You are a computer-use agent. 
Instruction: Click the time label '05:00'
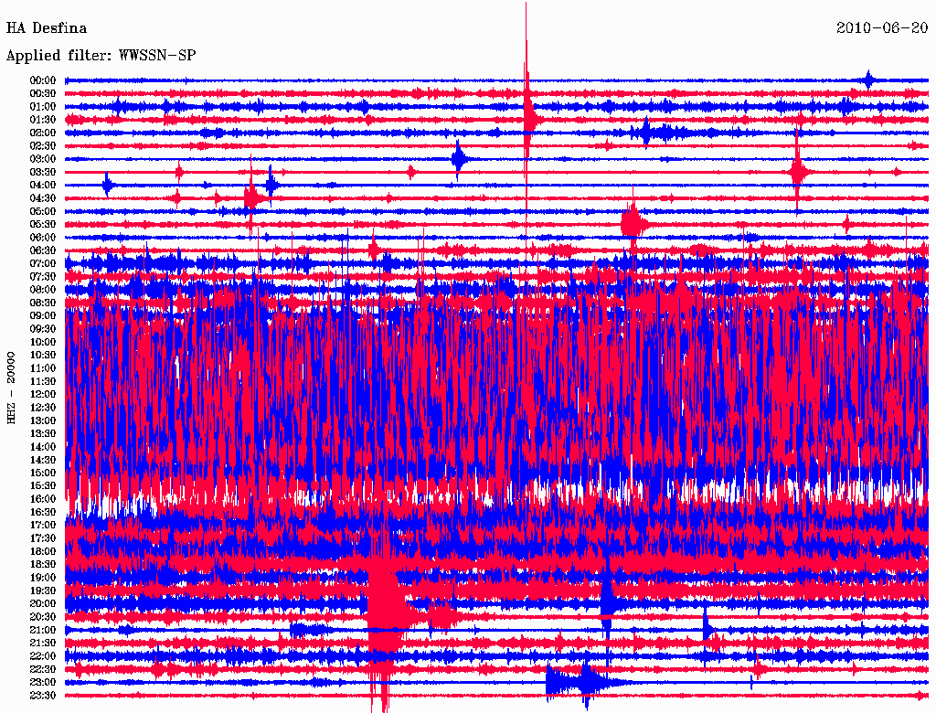(x=43, y=211)
